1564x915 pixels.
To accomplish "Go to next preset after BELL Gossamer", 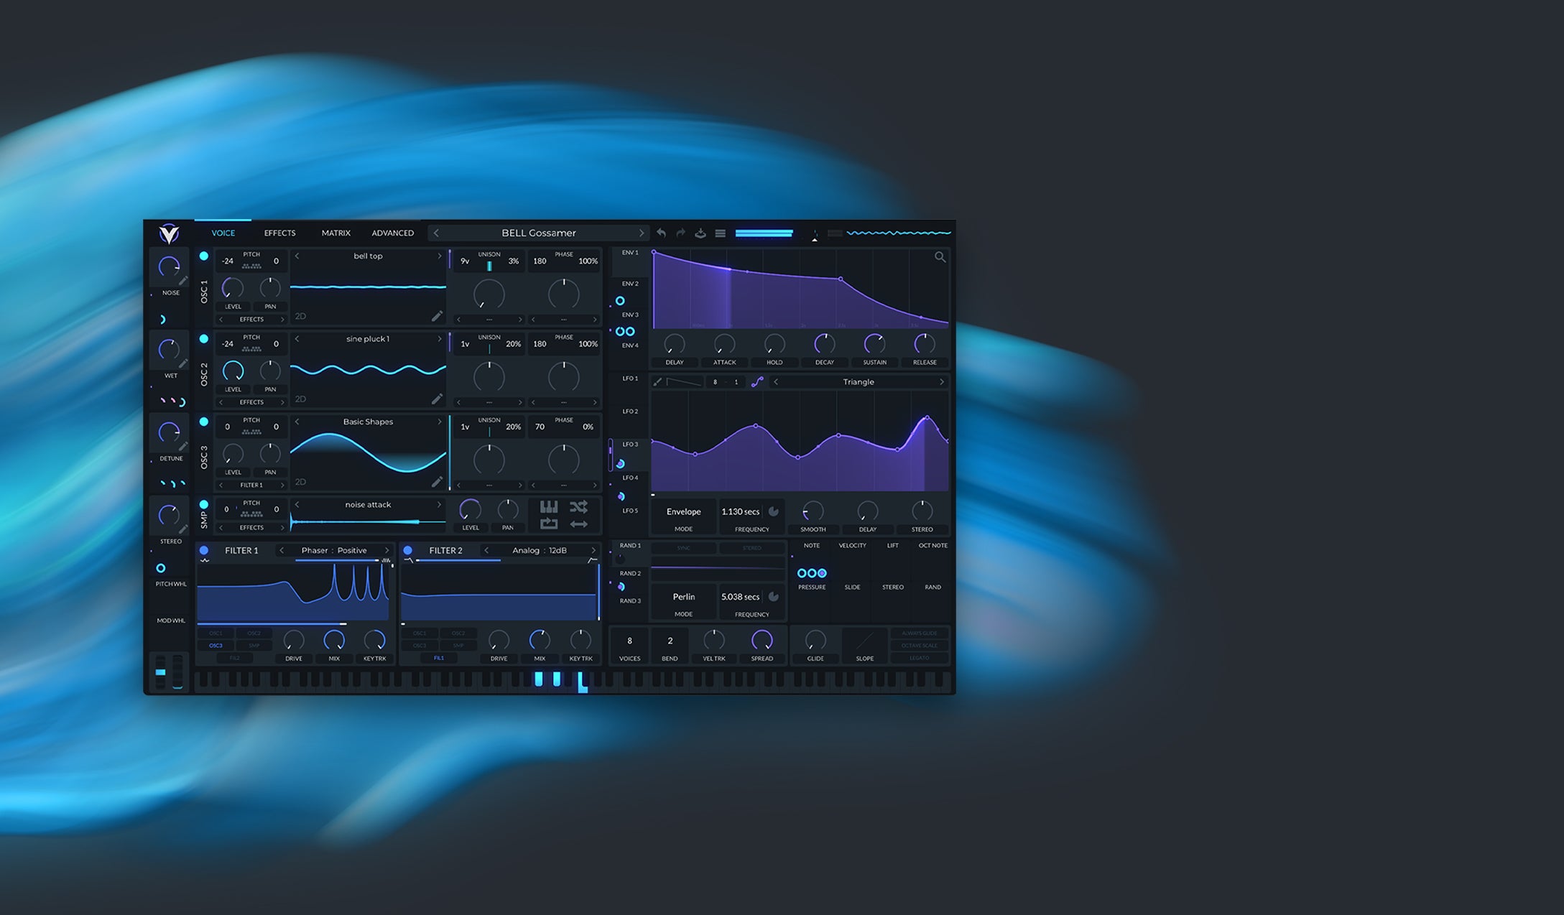I will [641, 233].
